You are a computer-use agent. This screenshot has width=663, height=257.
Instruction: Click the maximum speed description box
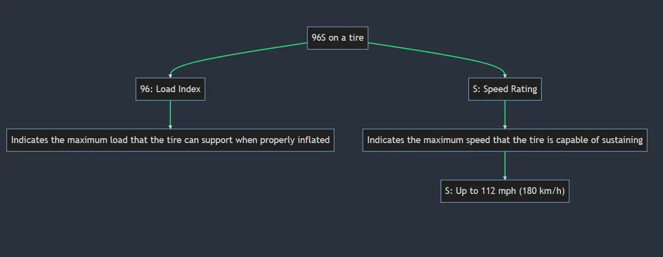[505, 140]
